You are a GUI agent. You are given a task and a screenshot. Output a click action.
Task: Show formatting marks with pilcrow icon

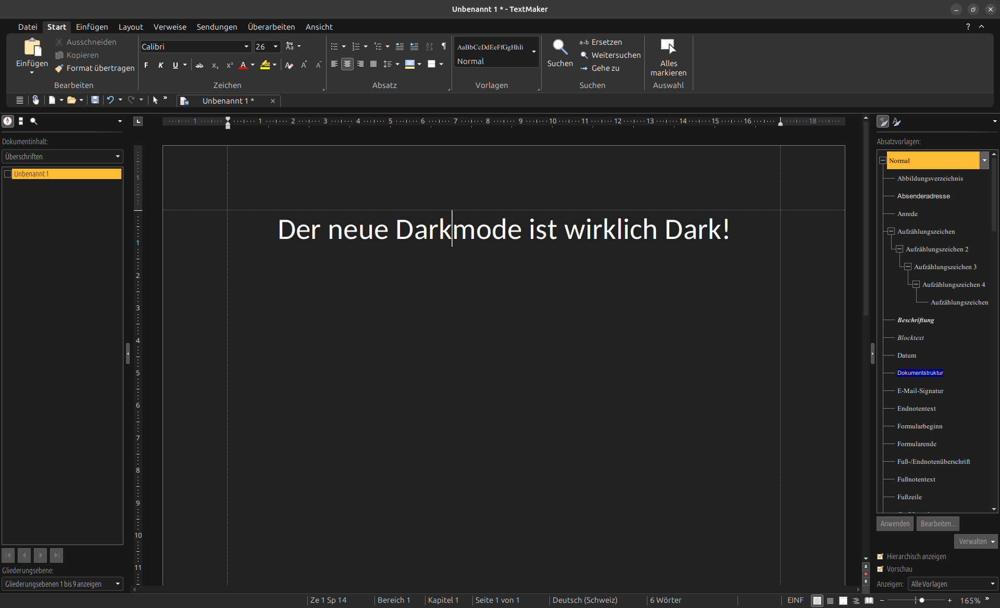pyautogui.click(x=444, y=46)
